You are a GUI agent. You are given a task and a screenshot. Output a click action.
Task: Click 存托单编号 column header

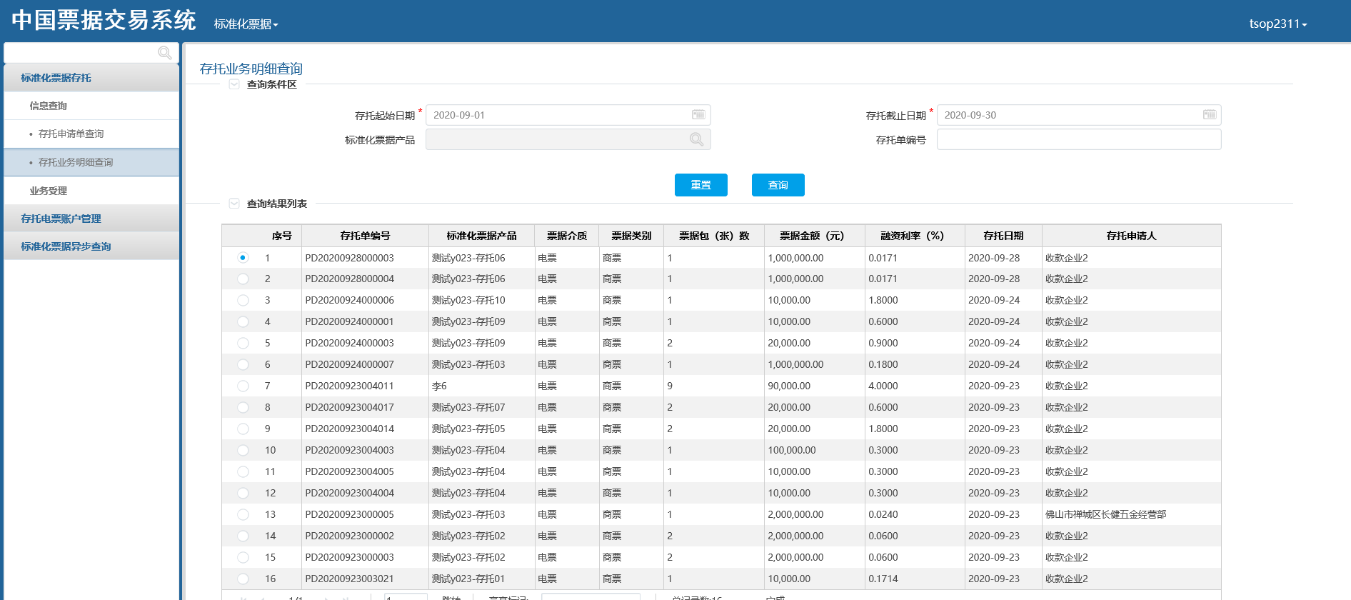tap(365, 236)
